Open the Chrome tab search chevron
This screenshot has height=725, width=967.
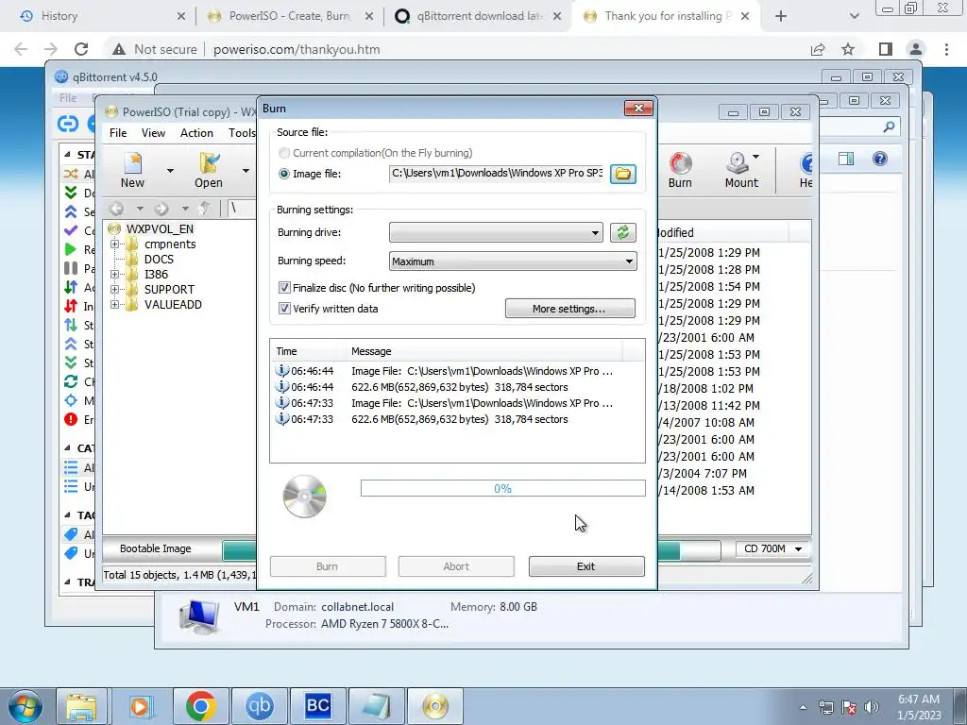854,16
